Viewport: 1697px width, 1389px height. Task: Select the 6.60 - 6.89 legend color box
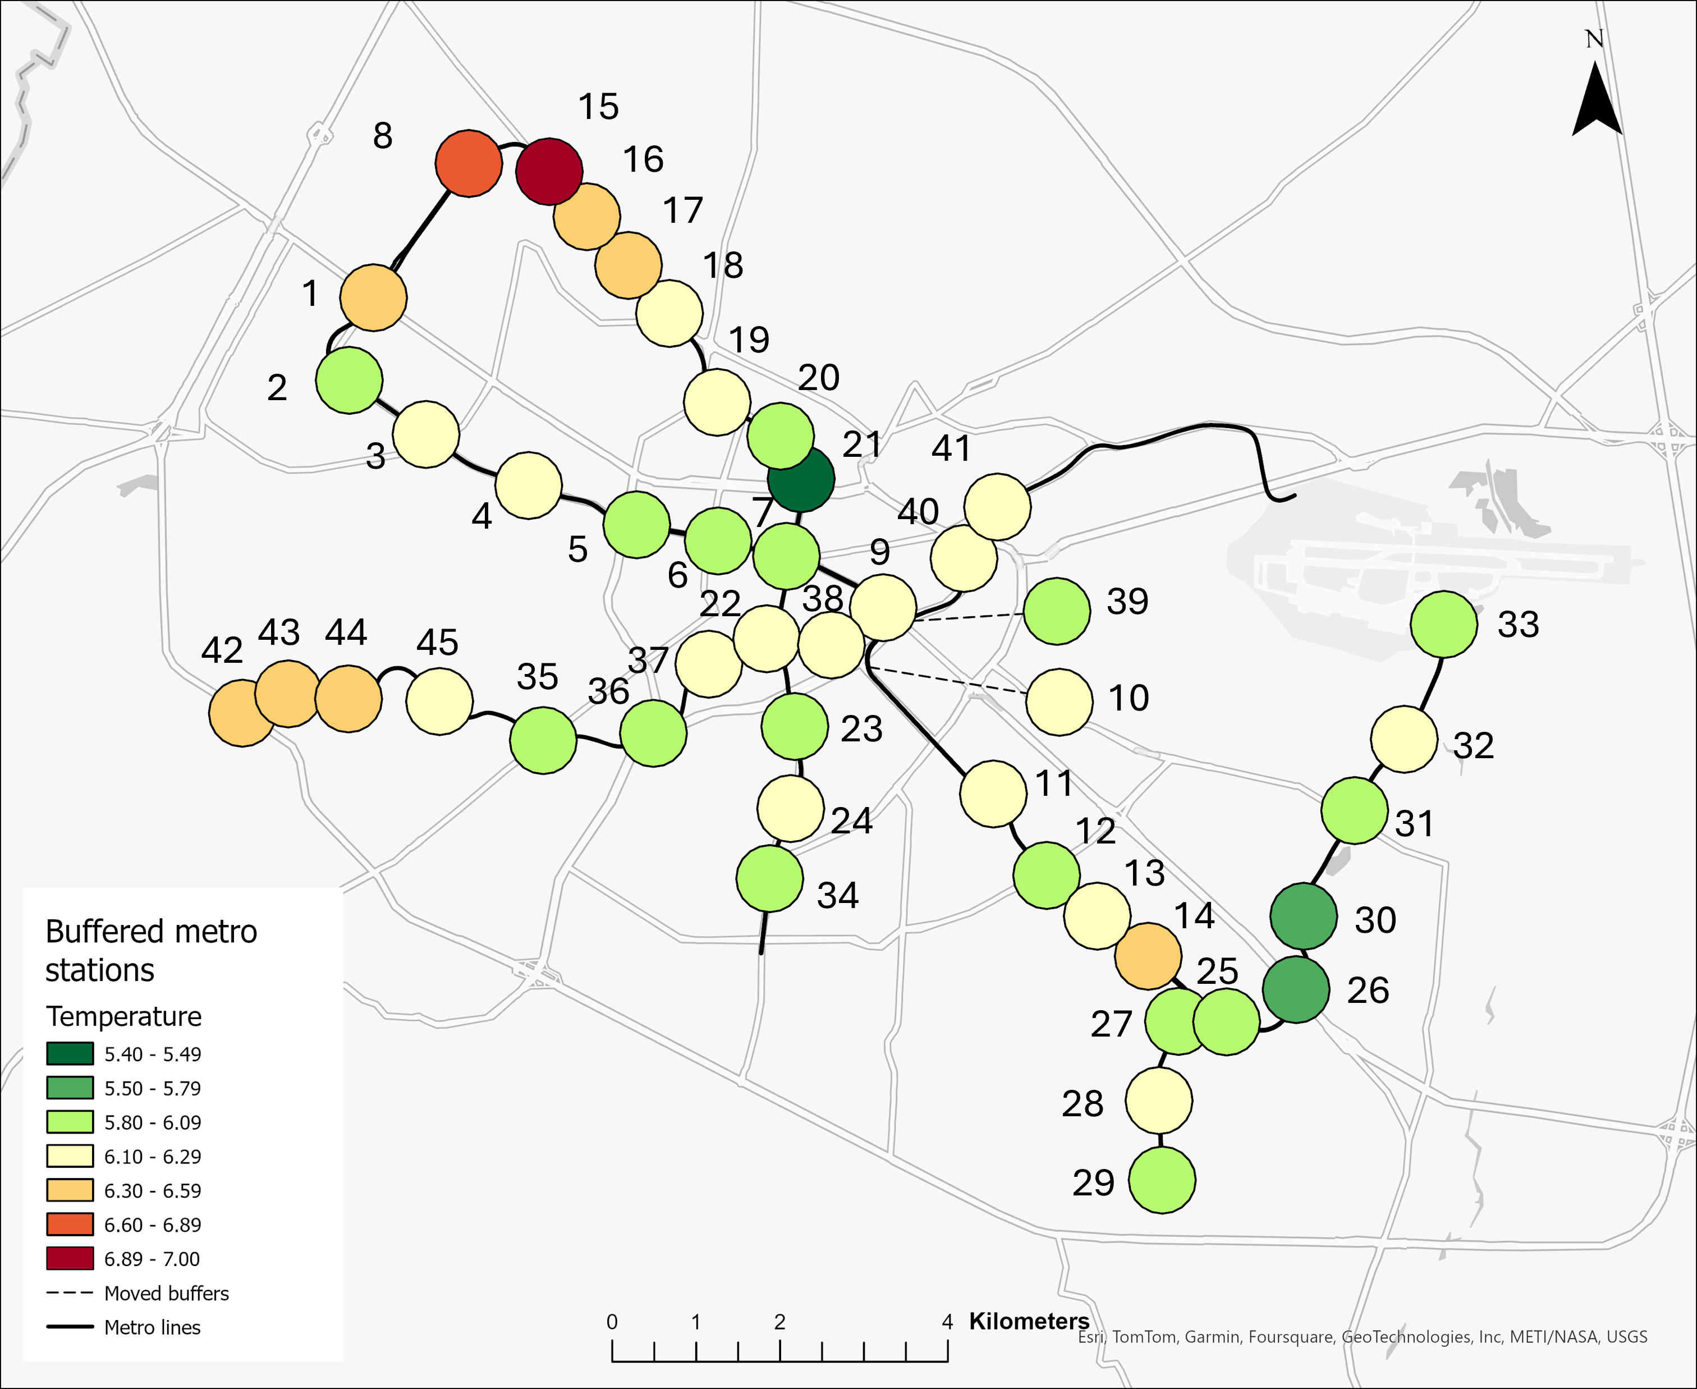(70, 1224)
